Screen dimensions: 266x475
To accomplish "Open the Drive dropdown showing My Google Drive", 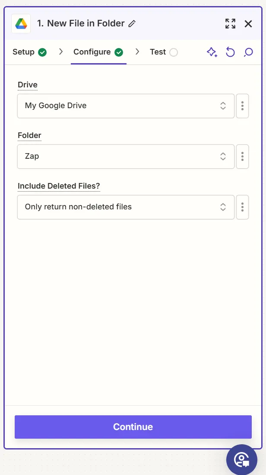I will pos(126,106).
